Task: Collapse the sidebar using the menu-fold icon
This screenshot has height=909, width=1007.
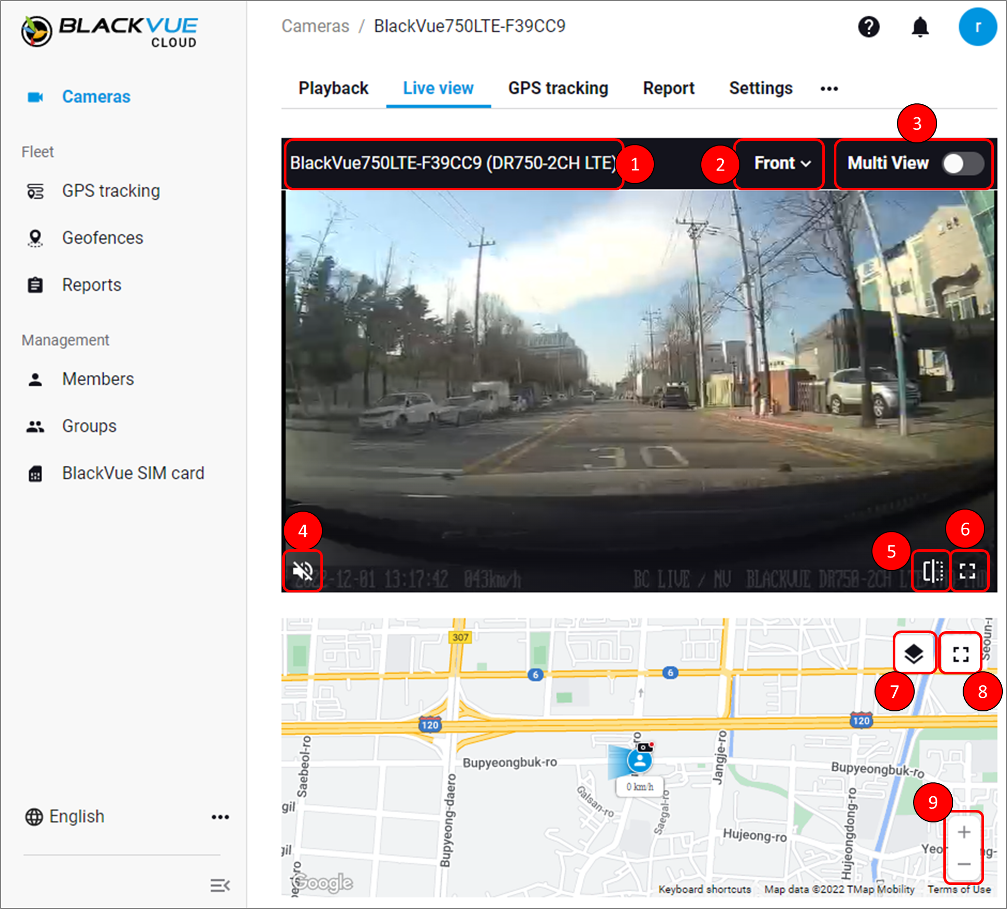Action: (220, 885)
